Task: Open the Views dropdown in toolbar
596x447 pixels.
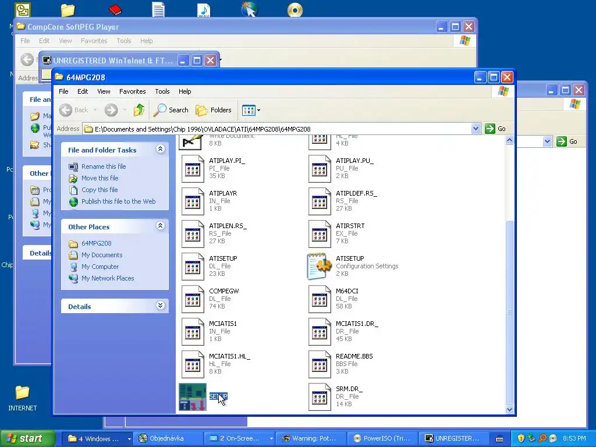Action: (251, 110)
